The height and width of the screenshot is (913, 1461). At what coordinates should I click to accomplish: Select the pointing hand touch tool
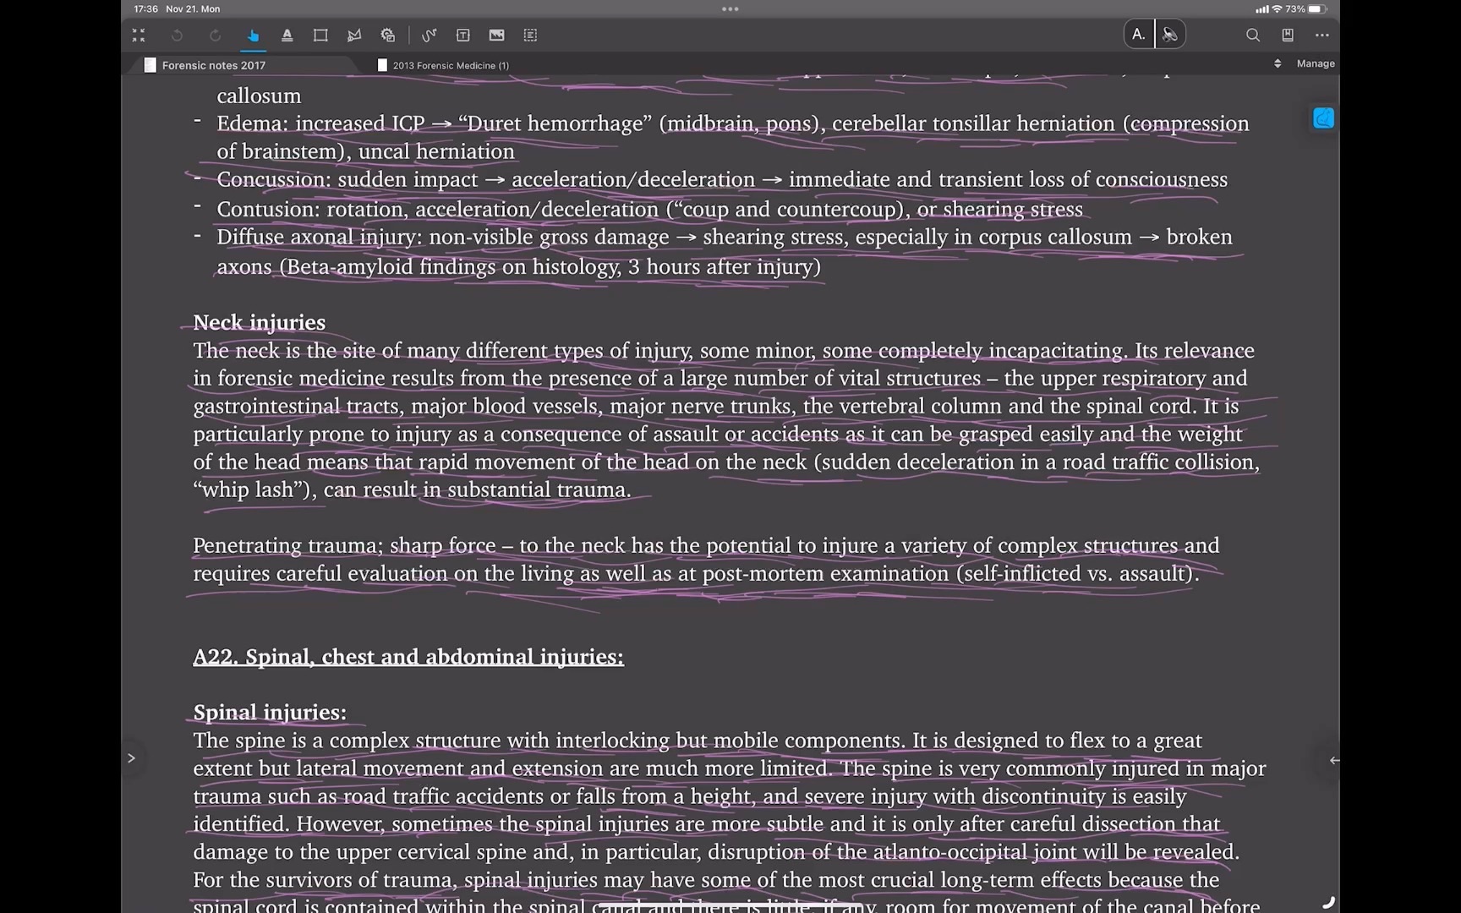click(253, 36)
